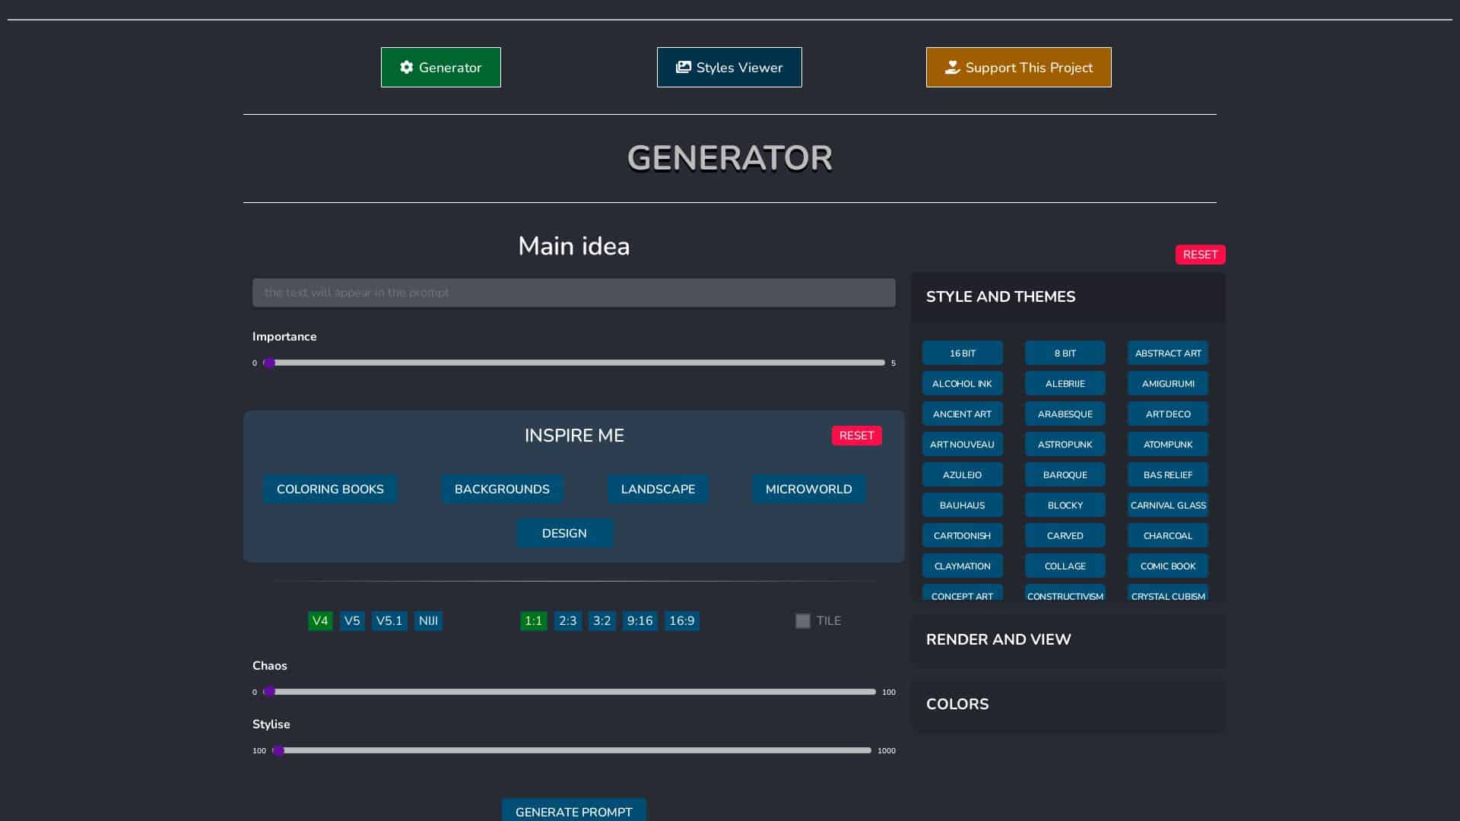
Task: Reset the INSPIRE ME selections
Action: (x=856, y=436)
